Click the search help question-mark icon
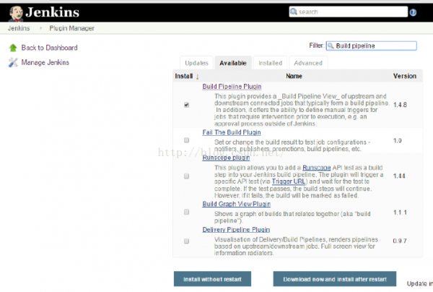Image resolution: width=433 pixels, height=292 pixels. point(413,12)
